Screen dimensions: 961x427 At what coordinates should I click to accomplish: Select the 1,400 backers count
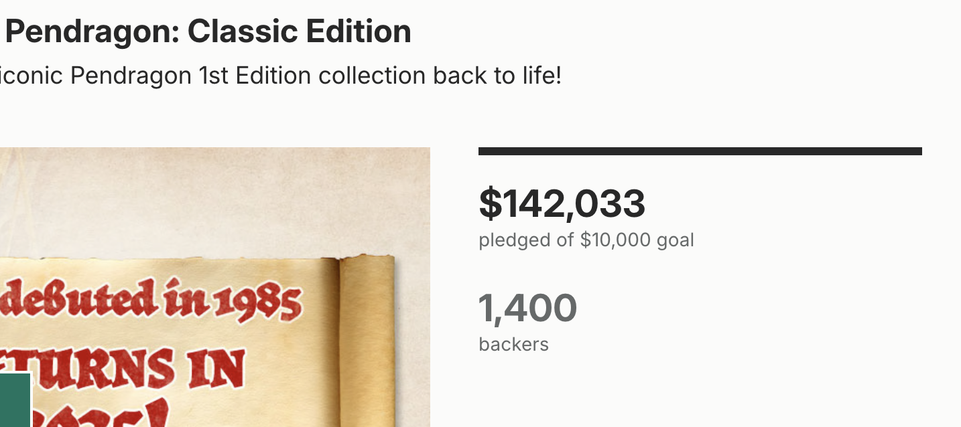527,308
